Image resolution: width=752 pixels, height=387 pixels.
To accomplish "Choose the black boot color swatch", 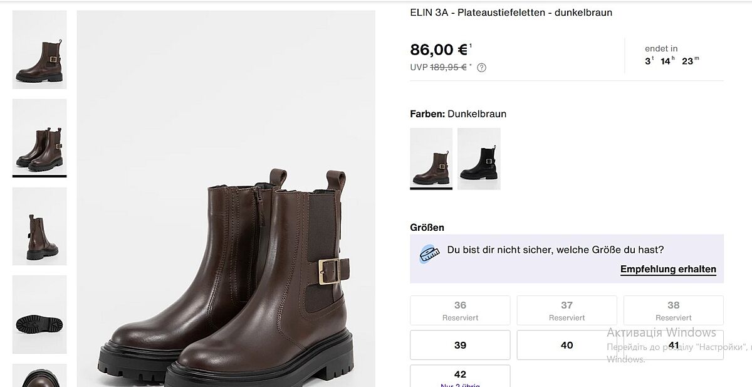I will [x=479, y=158].
